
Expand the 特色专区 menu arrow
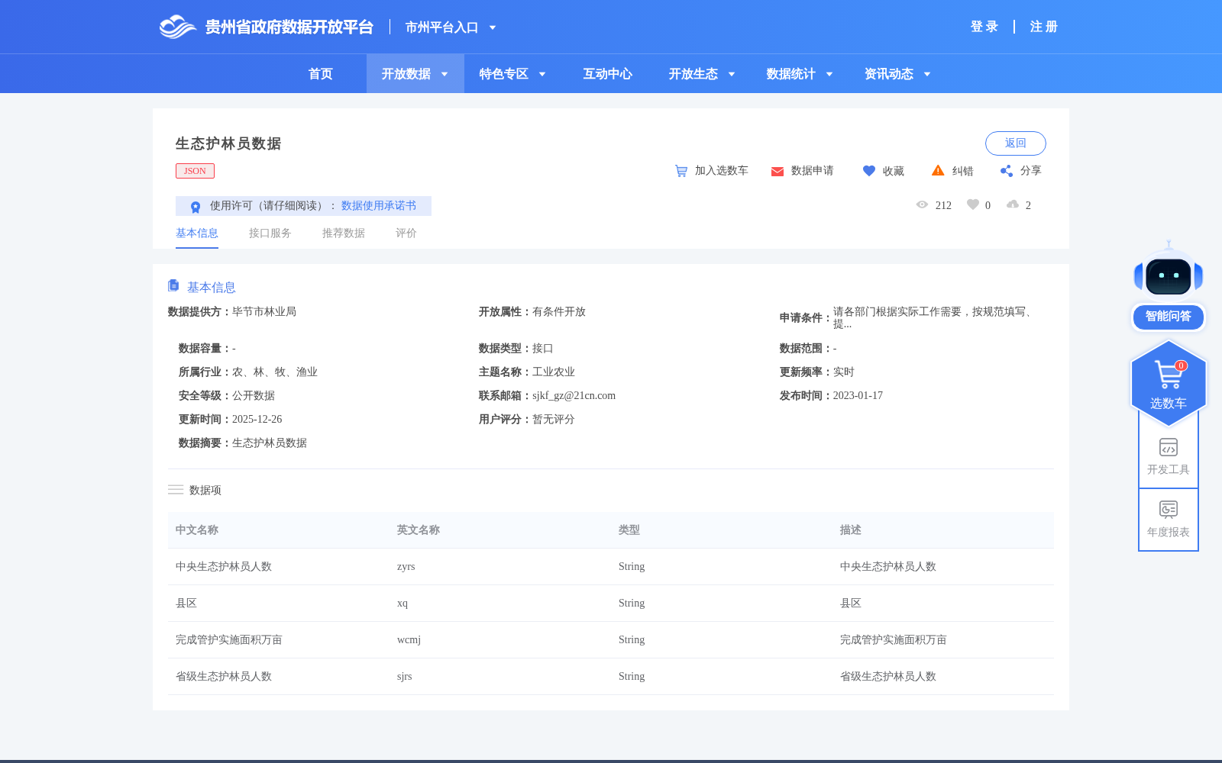pyautogui.click(x=542, y=75)
